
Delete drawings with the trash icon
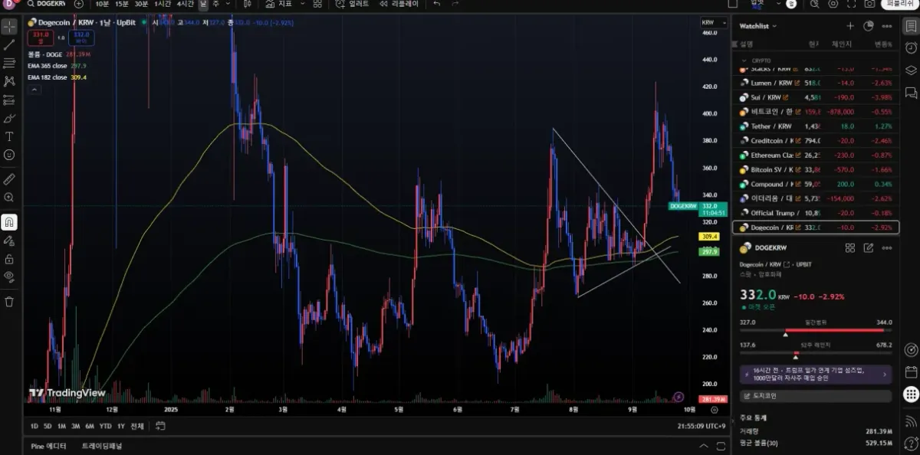(9, 302)
